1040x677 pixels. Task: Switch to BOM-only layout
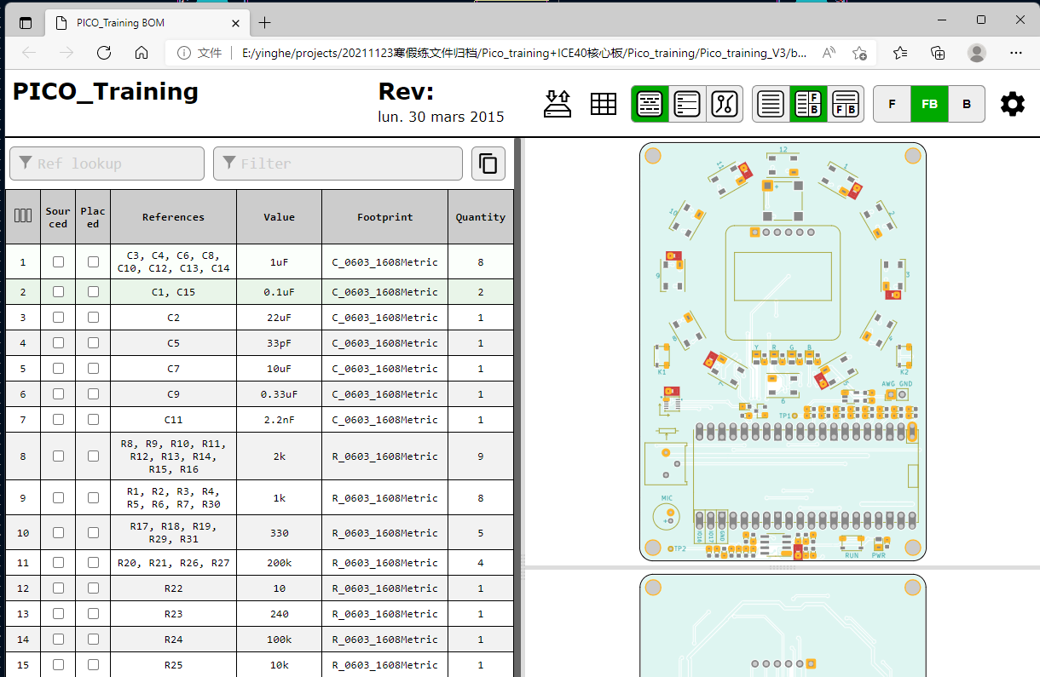(771, 104)
